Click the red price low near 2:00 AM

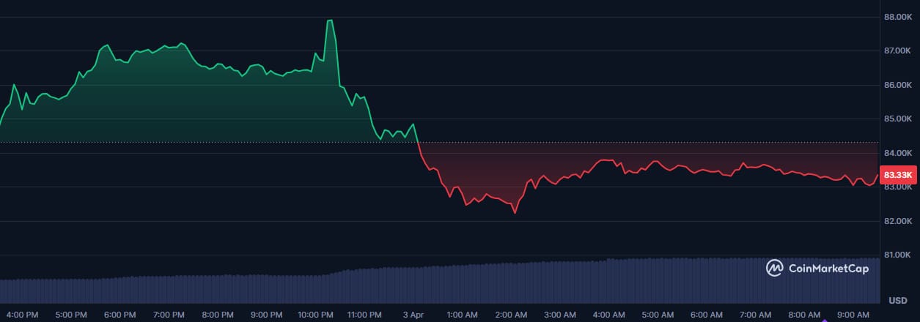[515, 213]
